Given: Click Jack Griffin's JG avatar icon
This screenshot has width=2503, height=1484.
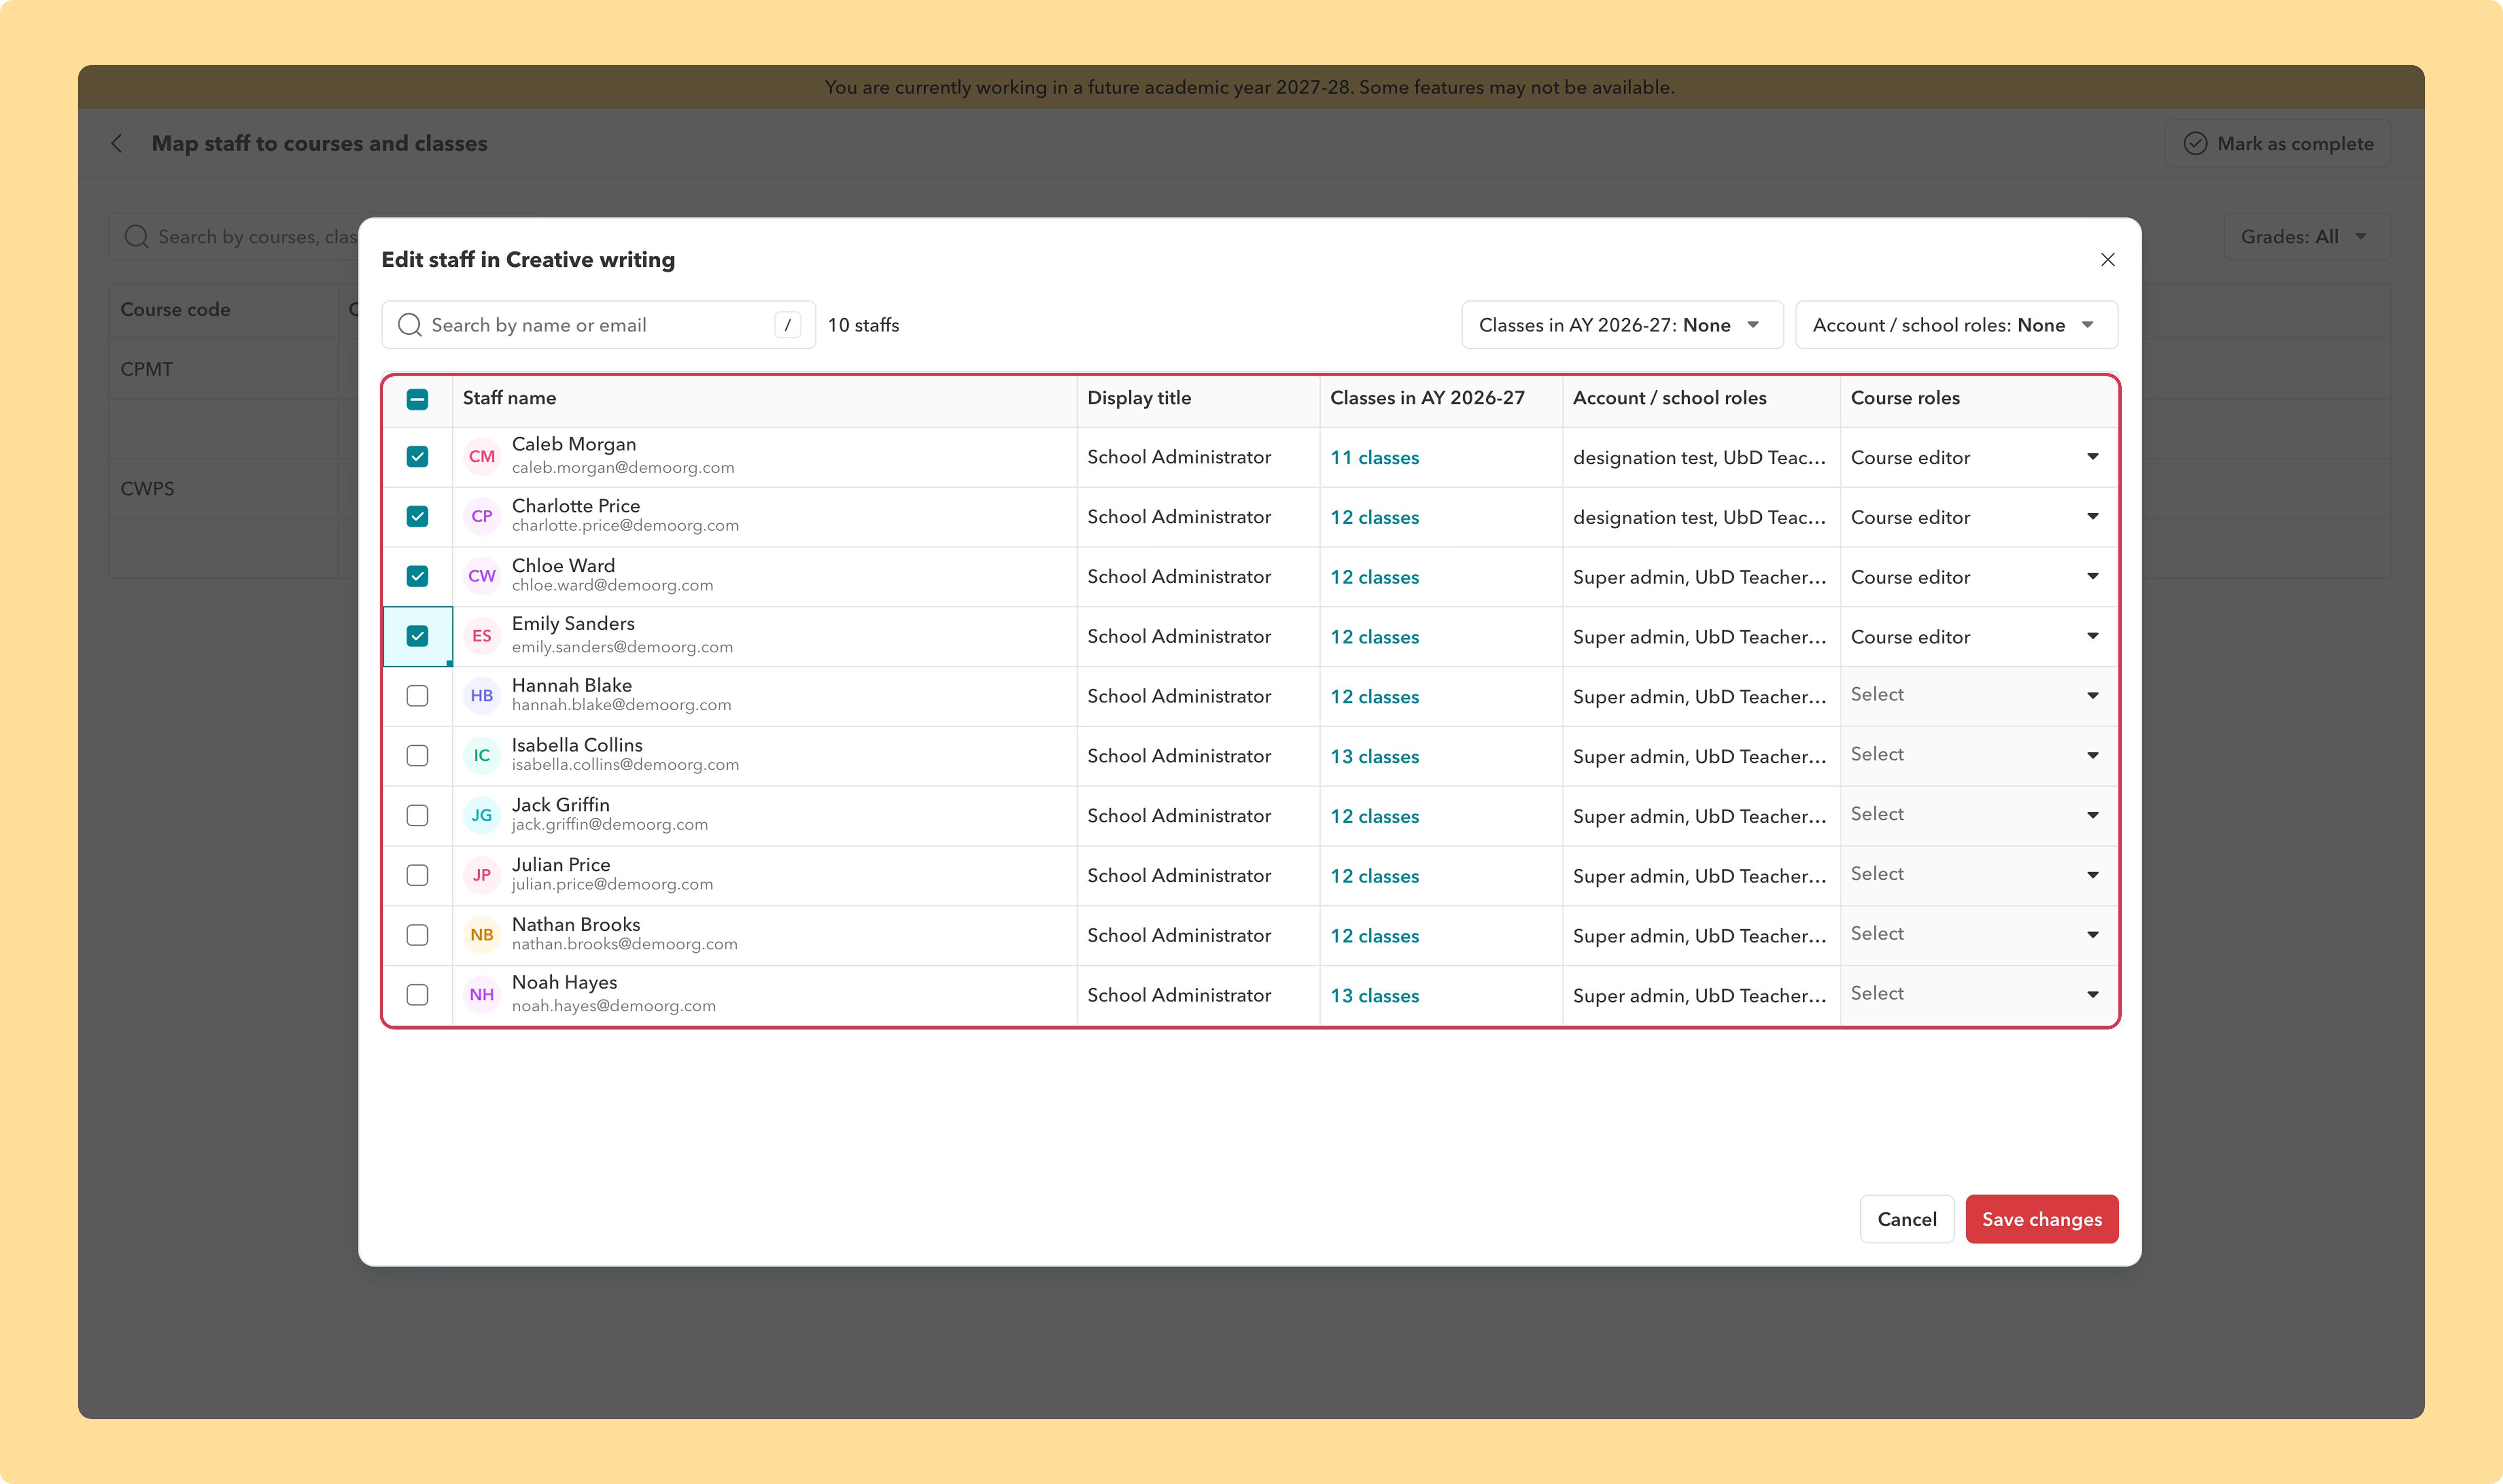Looking at the screenshot, I should pos(481,816).
